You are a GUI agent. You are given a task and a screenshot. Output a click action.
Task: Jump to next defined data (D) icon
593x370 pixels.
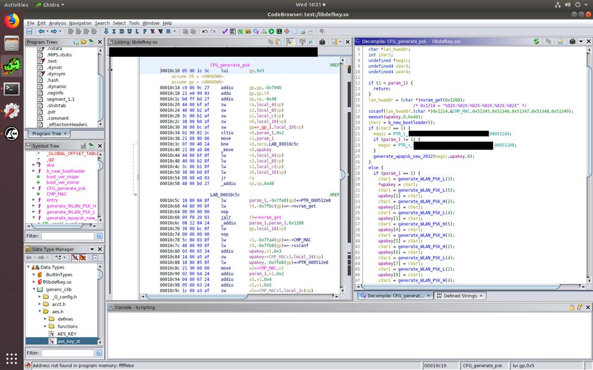(122, 31)
